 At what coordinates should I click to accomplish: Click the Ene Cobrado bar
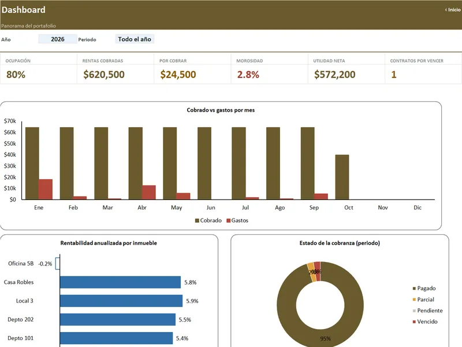(x=32, y=163)
